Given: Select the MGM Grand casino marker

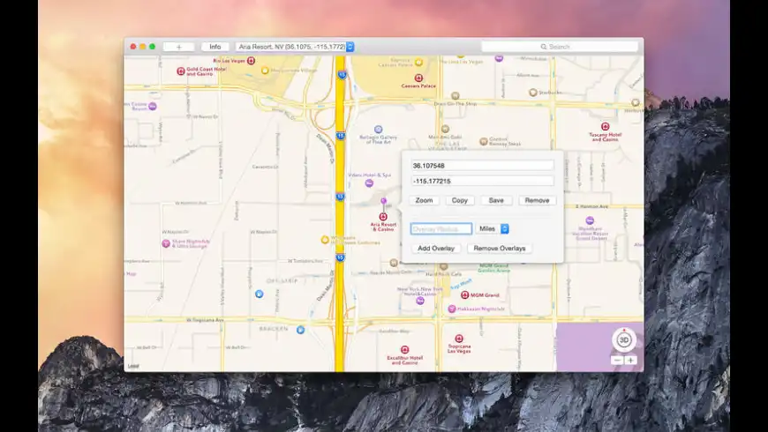Looking at the screenshot, I should pyautogui.click(x=465, y=295).
